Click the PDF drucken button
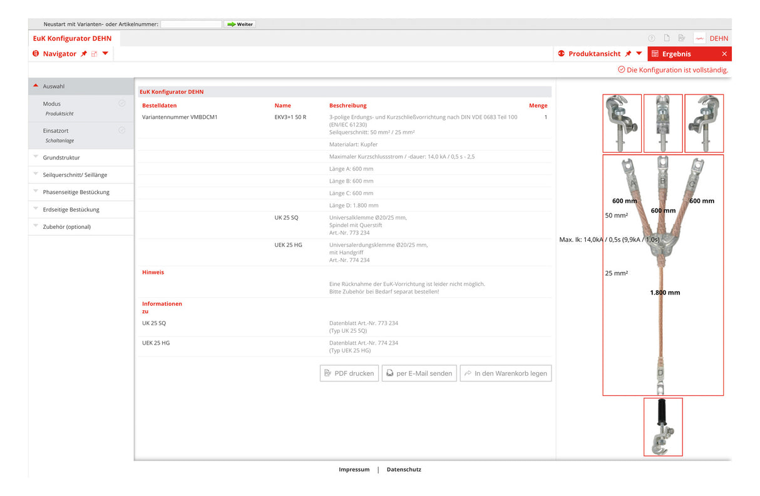This screenshot has width=760, height=496. 349,373
